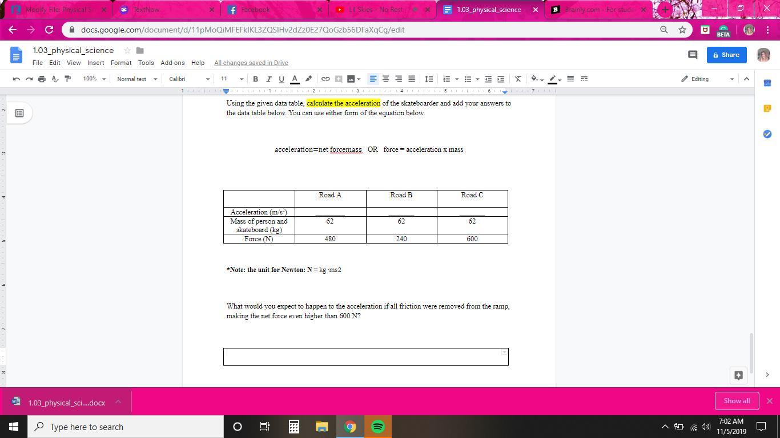Decrease the paragraph indent
The height and width of the screenshot is (438, 780).
coord(488,79)
